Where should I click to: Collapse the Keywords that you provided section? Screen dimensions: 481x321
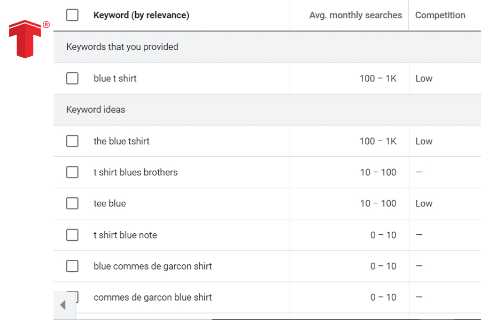122,47
